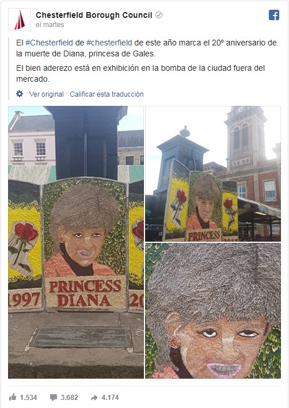This screenshot has width=289, height=408.
Task: Click the verified badge next to page name
Action: (x=158, y=16)
